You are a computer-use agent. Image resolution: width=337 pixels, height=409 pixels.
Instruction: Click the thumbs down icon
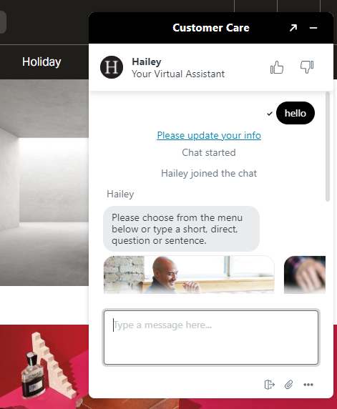click(x=307, y=67)
